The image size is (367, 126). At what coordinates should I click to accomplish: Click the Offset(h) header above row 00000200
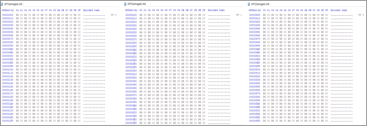tap(131, 10)
